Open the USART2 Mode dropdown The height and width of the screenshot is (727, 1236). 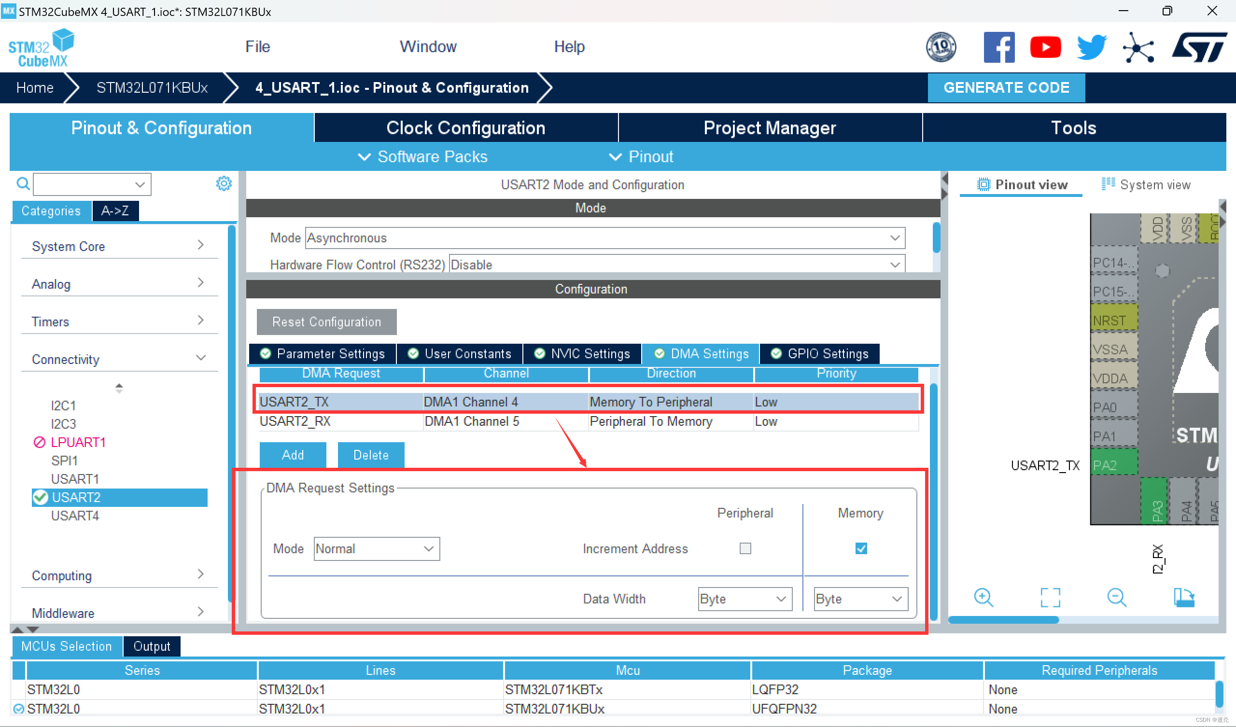pos(605,238)
